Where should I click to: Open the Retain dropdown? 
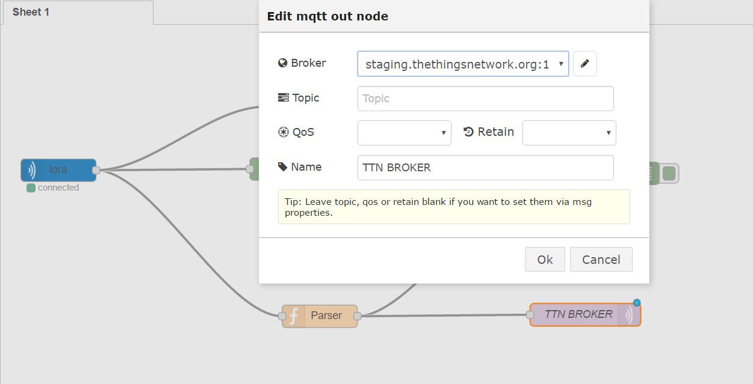(569, 133)
